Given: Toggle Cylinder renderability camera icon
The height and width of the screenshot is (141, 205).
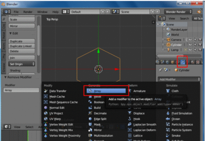Looking at the screenshot, I should coord(200,45).
